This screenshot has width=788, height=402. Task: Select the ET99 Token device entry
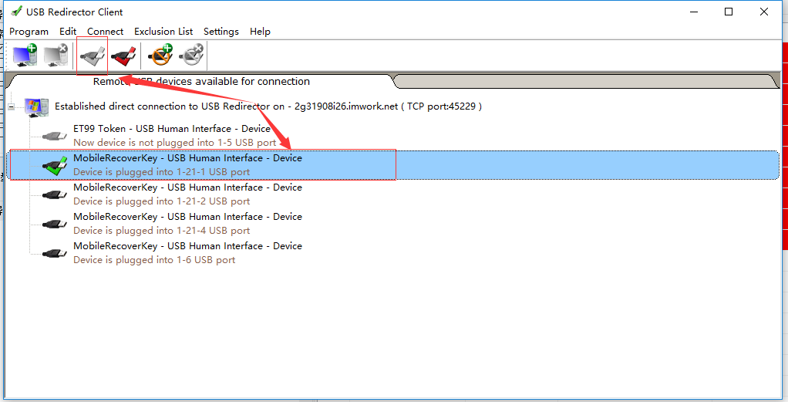tap(174, 135)
